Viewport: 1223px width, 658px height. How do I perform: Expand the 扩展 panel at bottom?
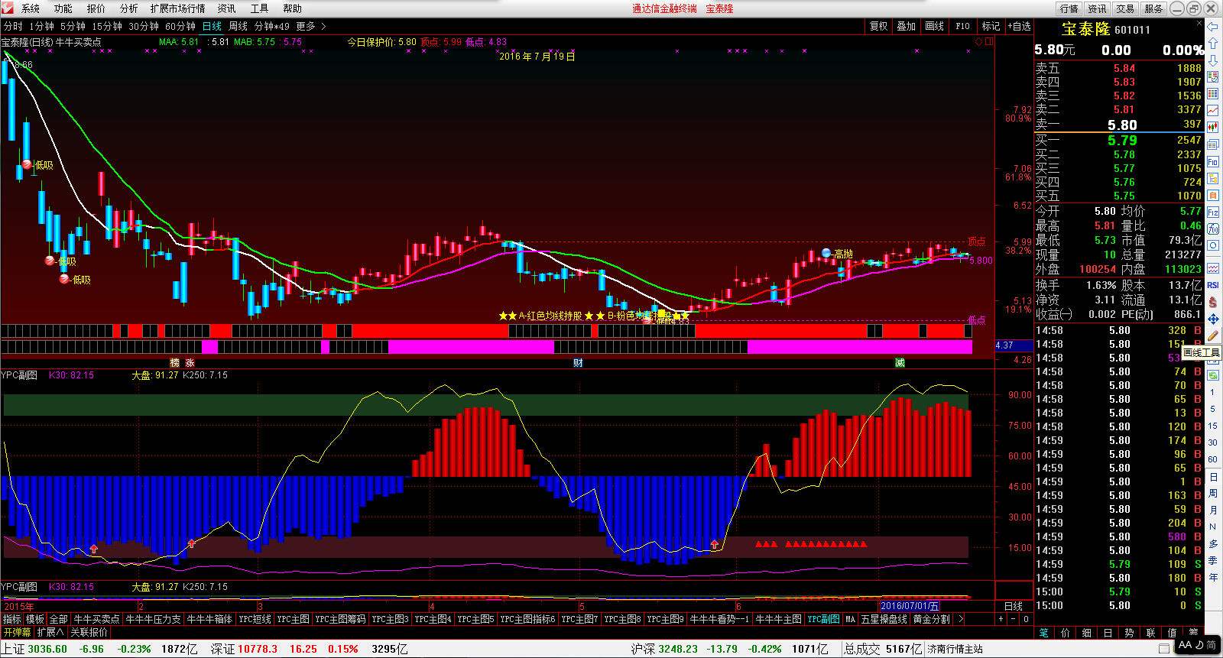51,632
